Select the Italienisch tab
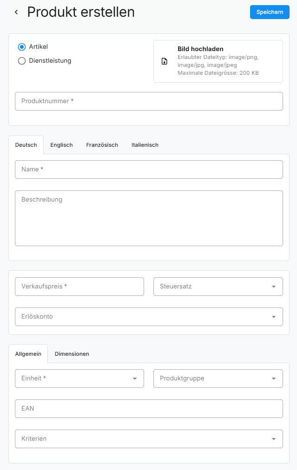 click(145, 145)
